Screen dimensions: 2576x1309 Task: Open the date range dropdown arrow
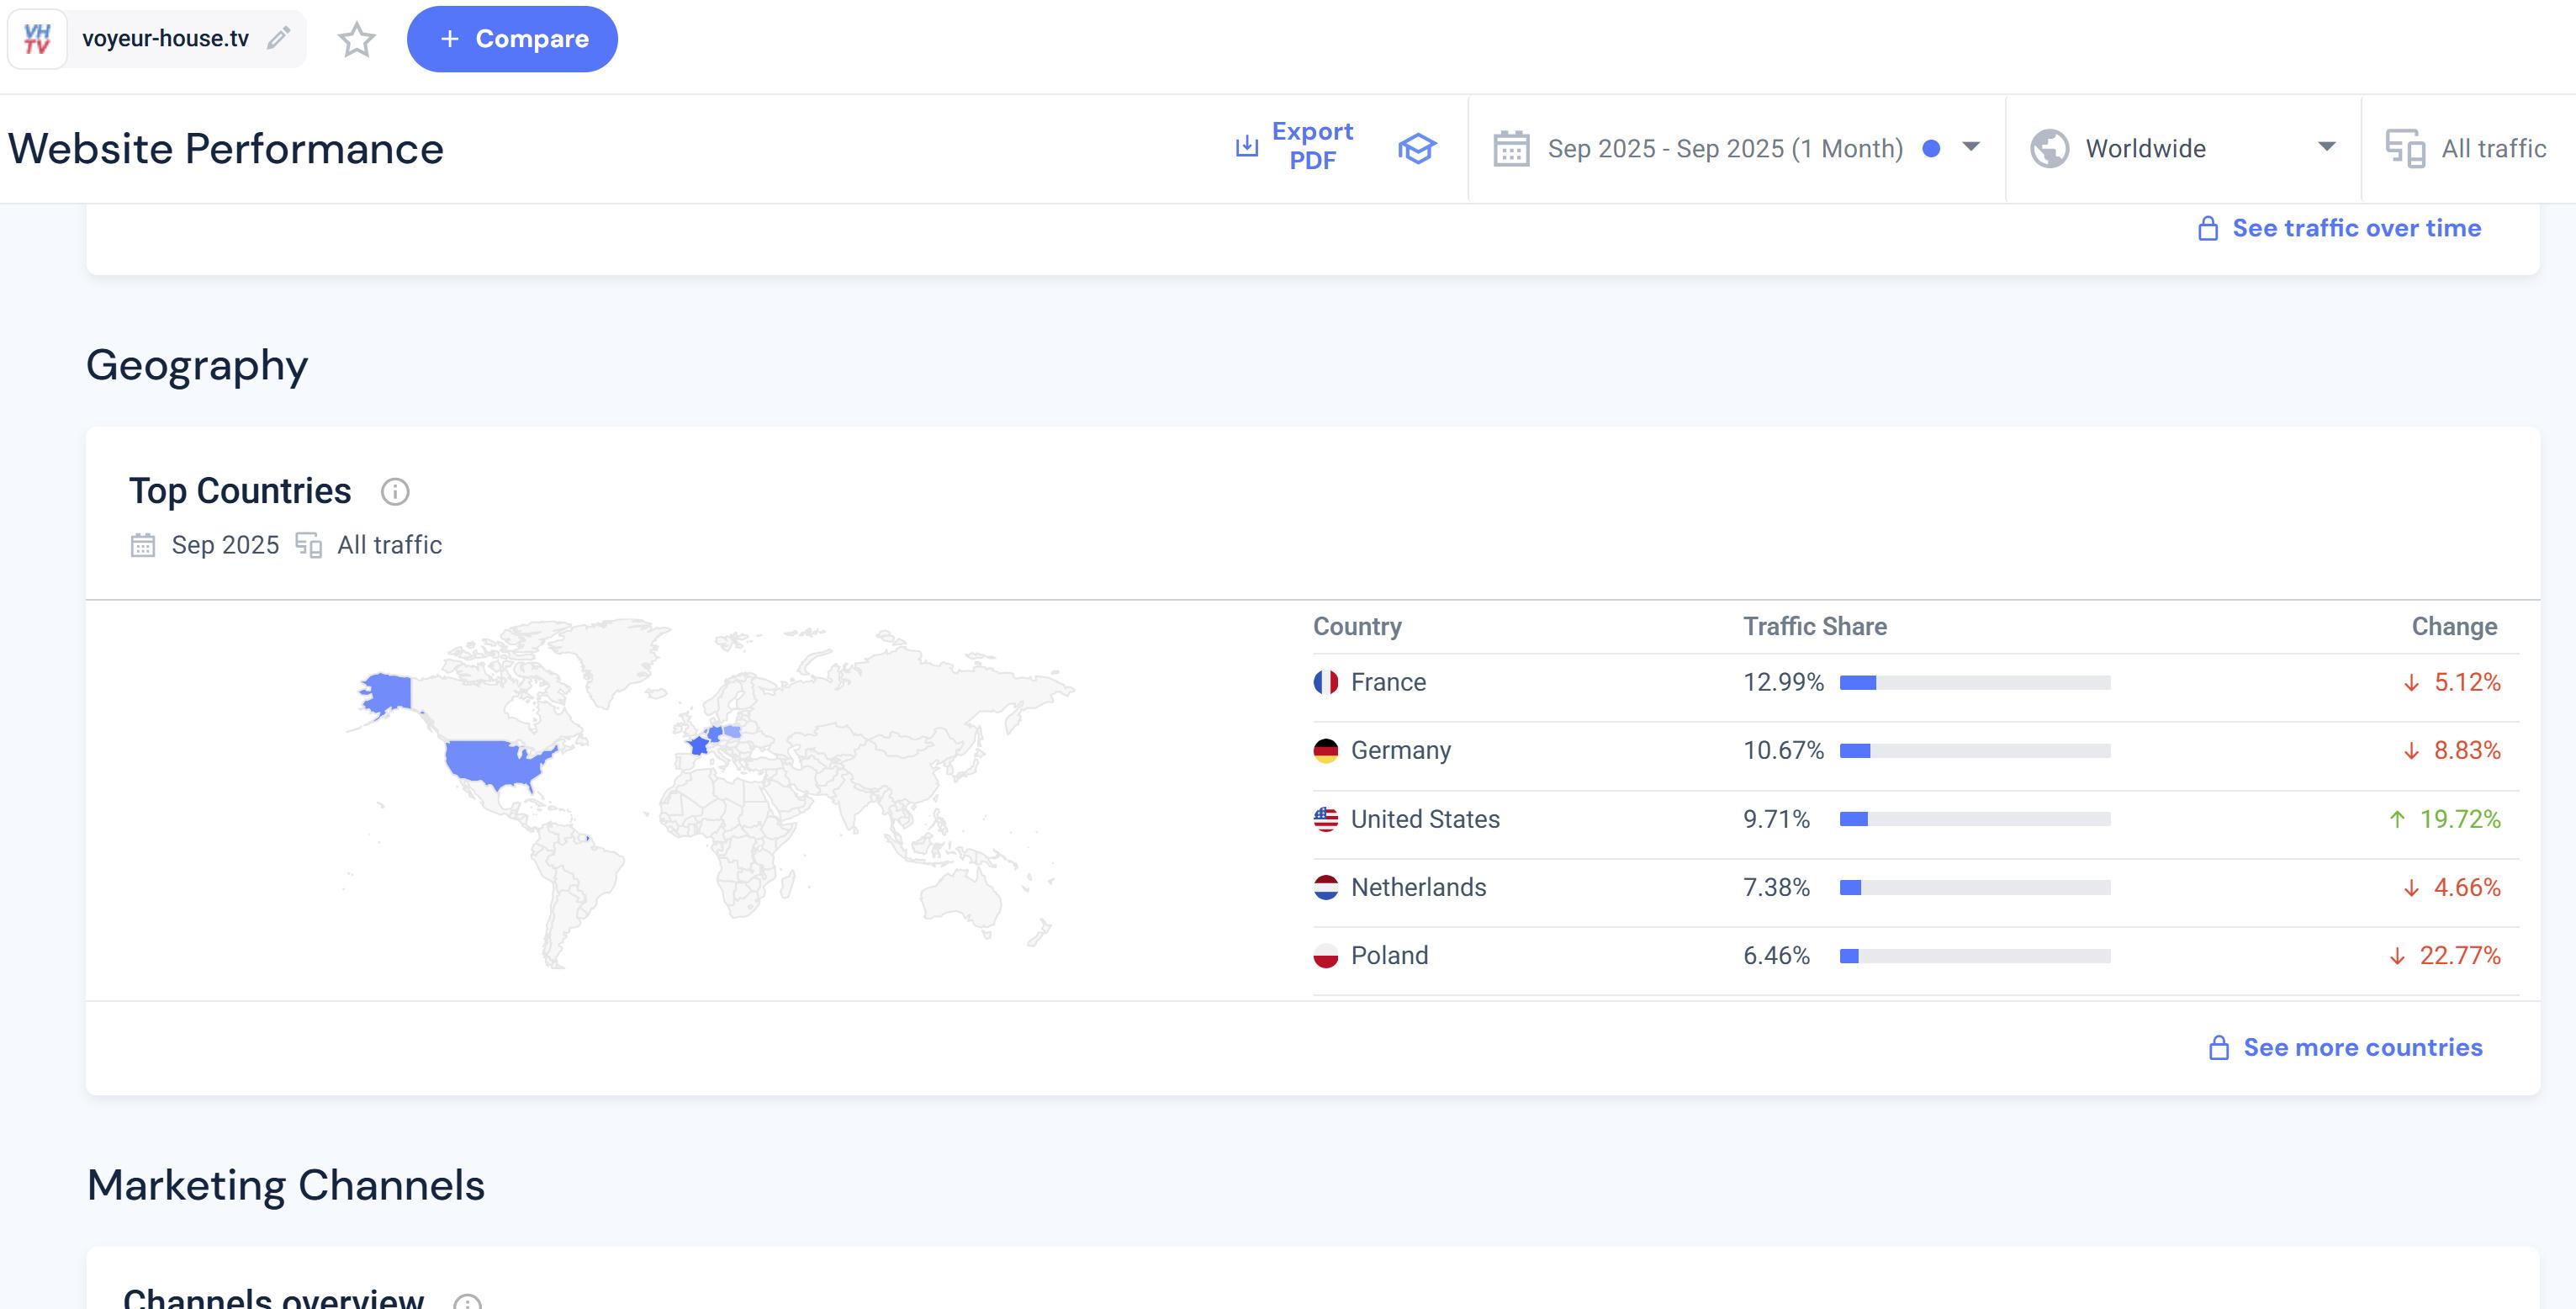1970,147
